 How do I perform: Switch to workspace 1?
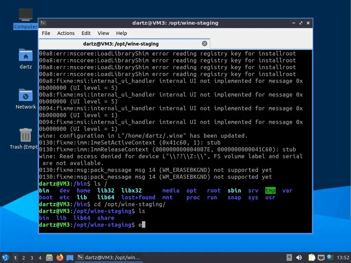[15, 258]
